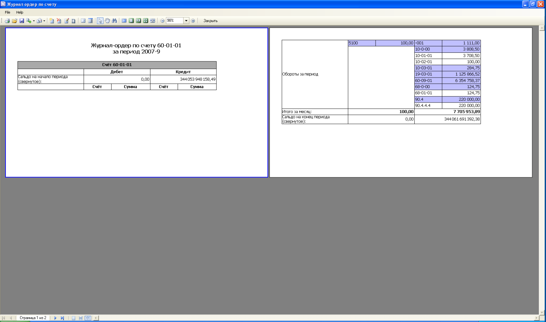The width and height of the screenshot is (546, 322).
Task: Open the File menu
Action: click(8, 12)
